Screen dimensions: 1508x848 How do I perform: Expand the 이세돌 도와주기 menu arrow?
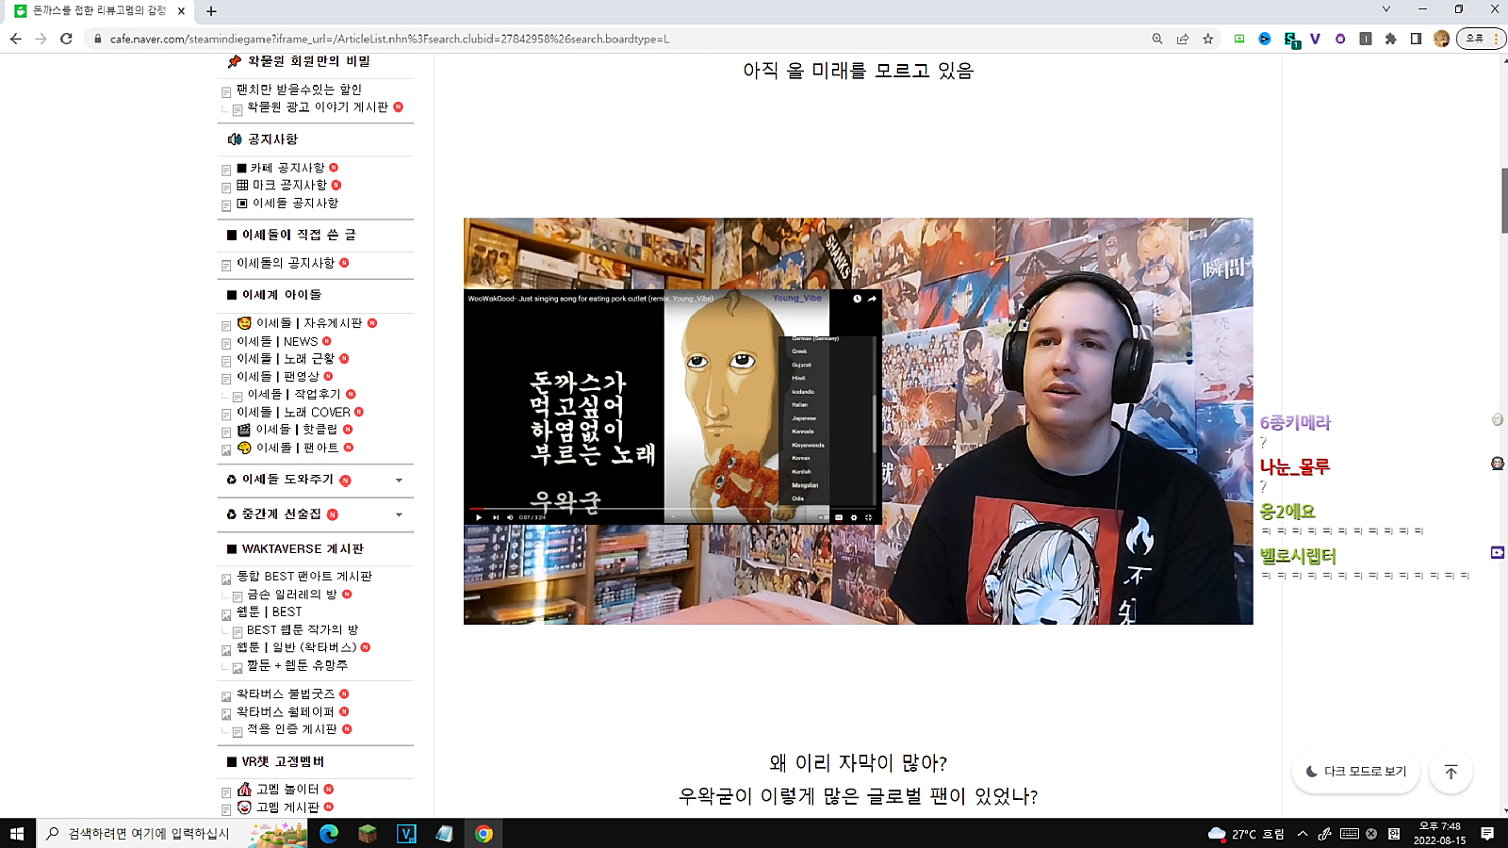[x=399, y=481]
